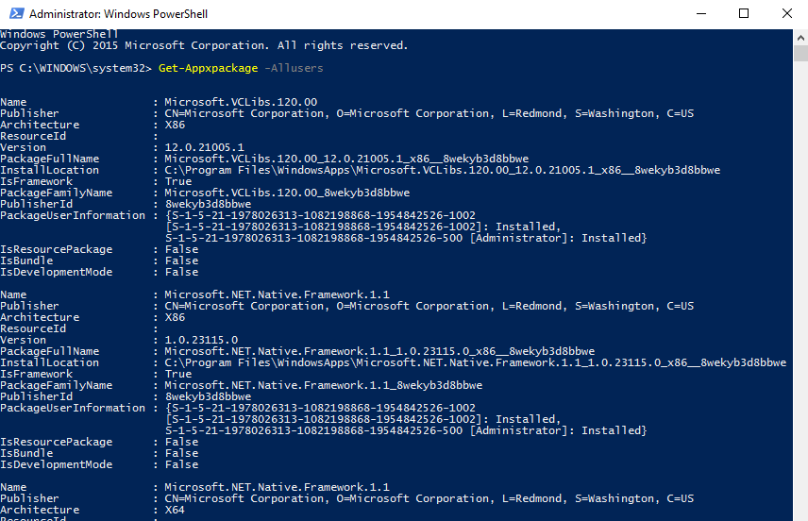This screenshot has width=808, height=521.
Task: Click the version value 12.0.21005.1
Action: (204, 147)
